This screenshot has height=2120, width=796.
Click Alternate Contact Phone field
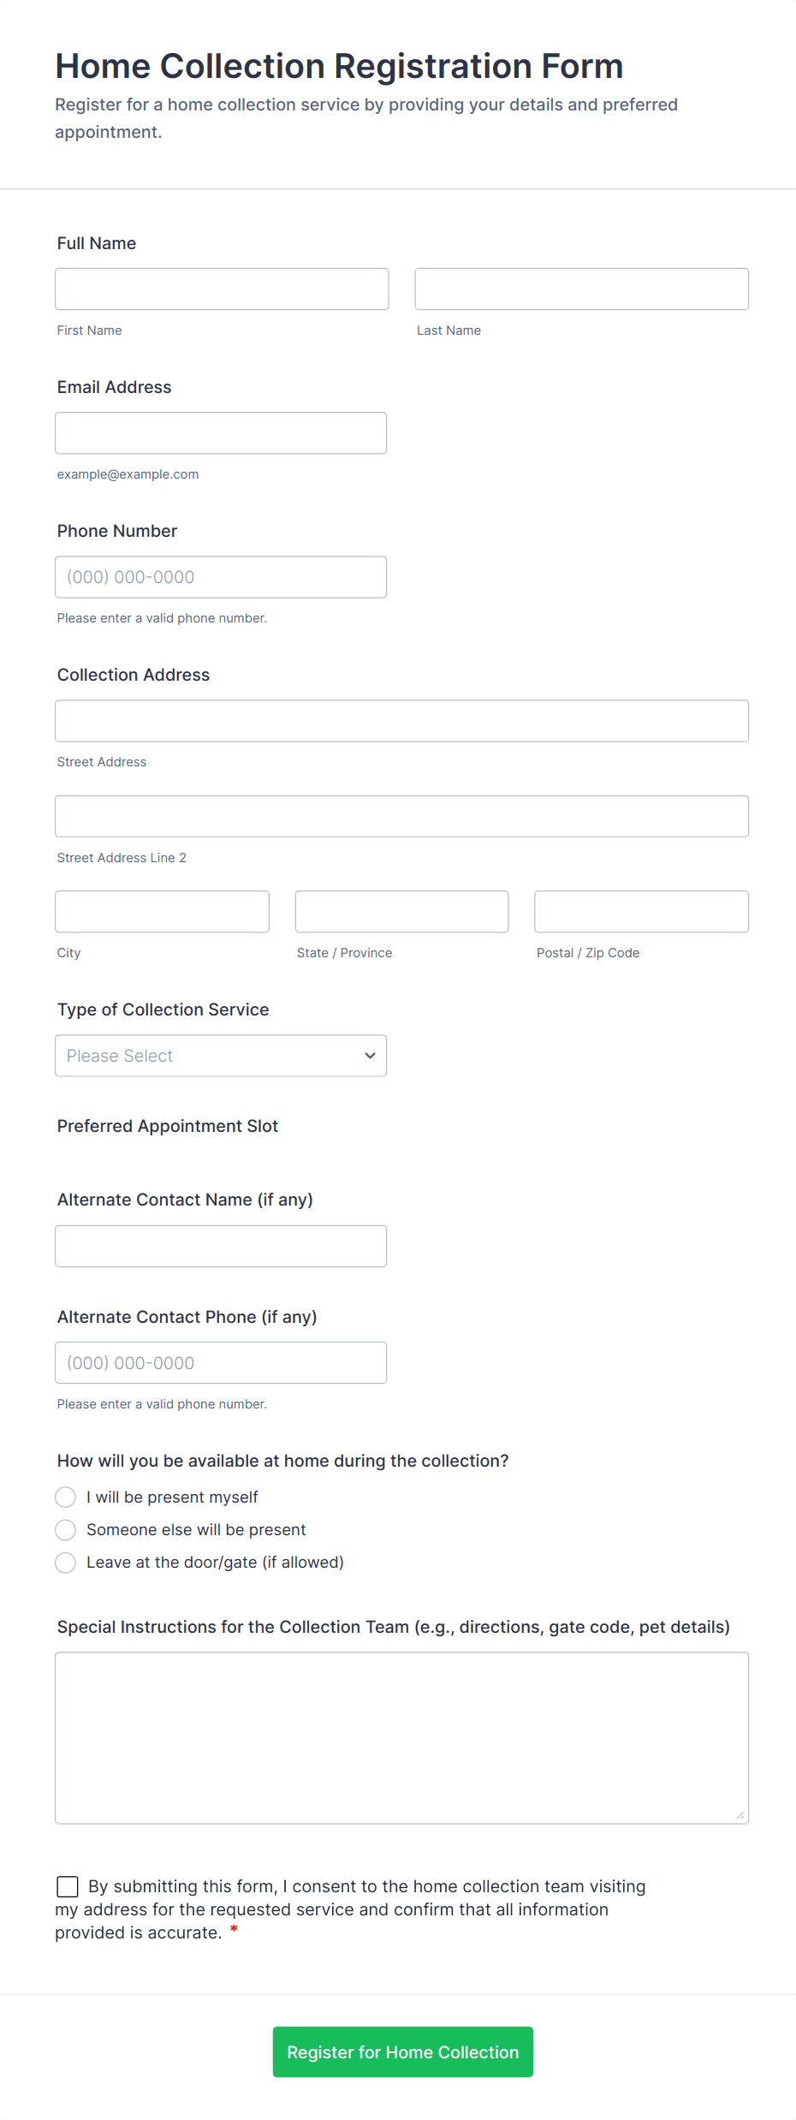pos(221,1363)
